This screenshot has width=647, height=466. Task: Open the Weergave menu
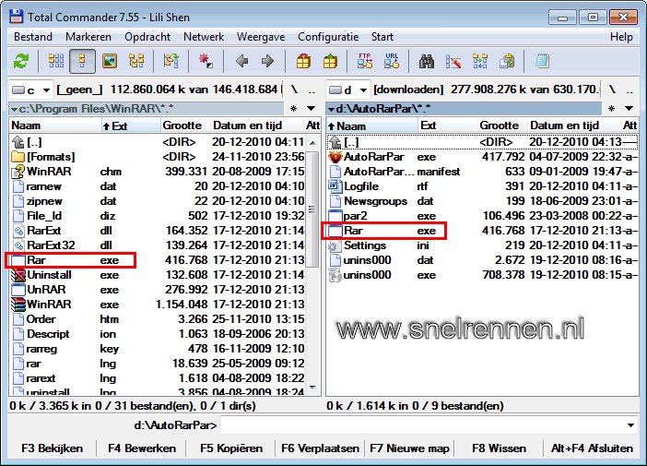261,37
